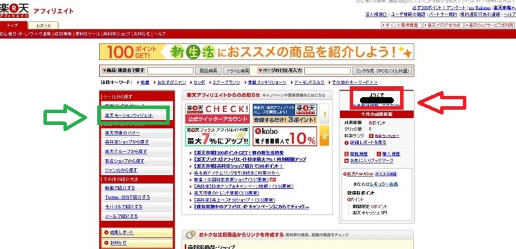Click リンク作成（PCモバイル共通）button
516x249 pixels.
pyautogui.click(x=382, y=71)
